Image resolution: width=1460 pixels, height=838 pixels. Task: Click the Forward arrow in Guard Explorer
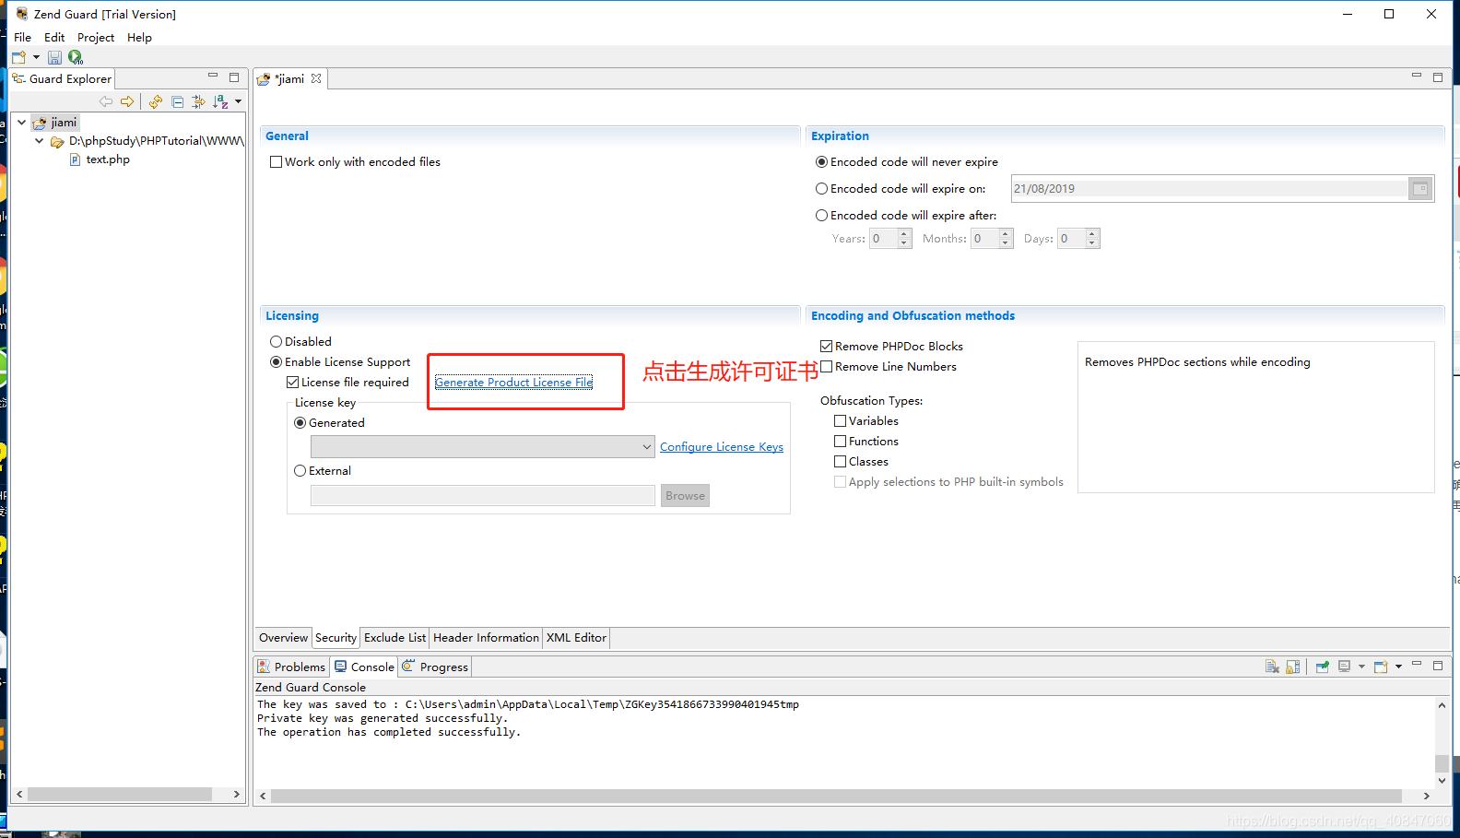[x=127, y=101]
